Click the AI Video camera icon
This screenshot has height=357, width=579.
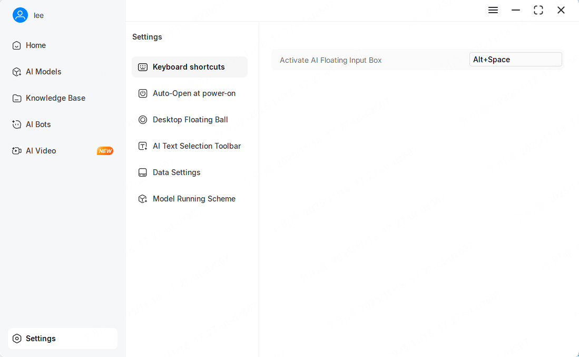point(17,151)
